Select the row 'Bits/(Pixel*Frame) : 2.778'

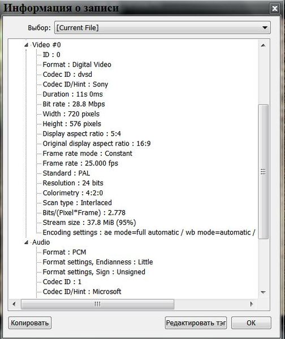pos(84,213)
